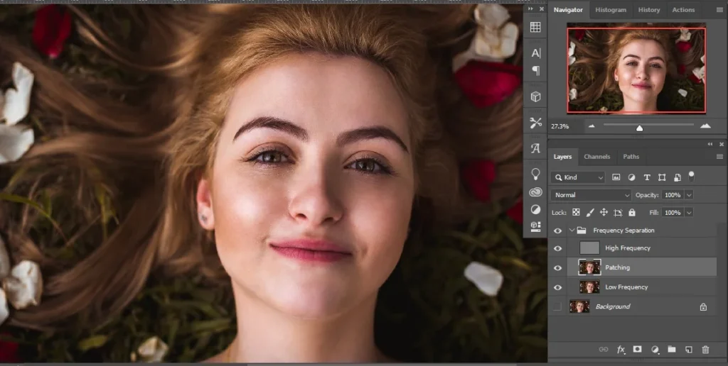The height and width of the screenshot is (366, 728).
Task: Click the Opacity 100% field
Action: point(673,195)
